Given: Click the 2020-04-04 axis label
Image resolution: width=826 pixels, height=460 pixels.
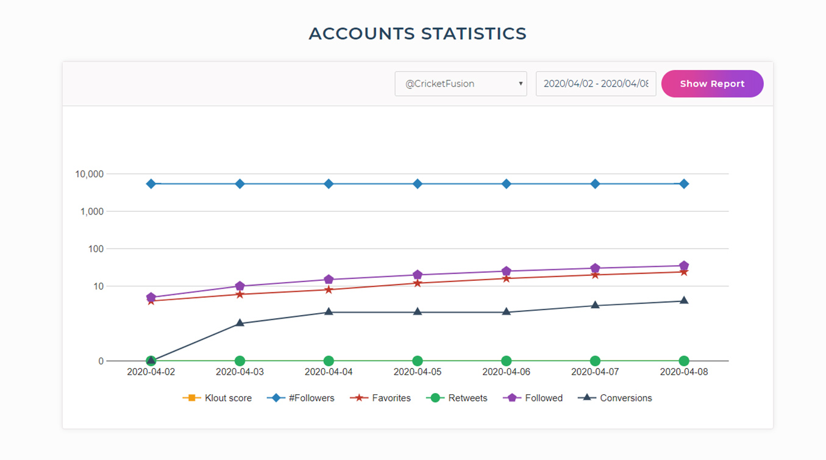Looking at the screenshot, I should click(x=328, y=372).
